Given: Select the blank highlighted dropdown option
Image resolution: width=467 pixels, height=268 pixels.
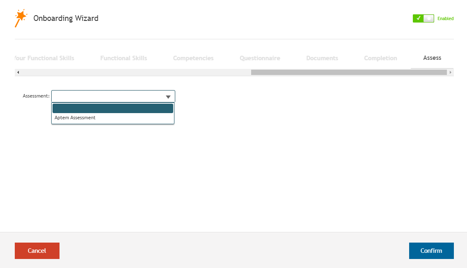Looking at the screenshot, I should point(112,108).
